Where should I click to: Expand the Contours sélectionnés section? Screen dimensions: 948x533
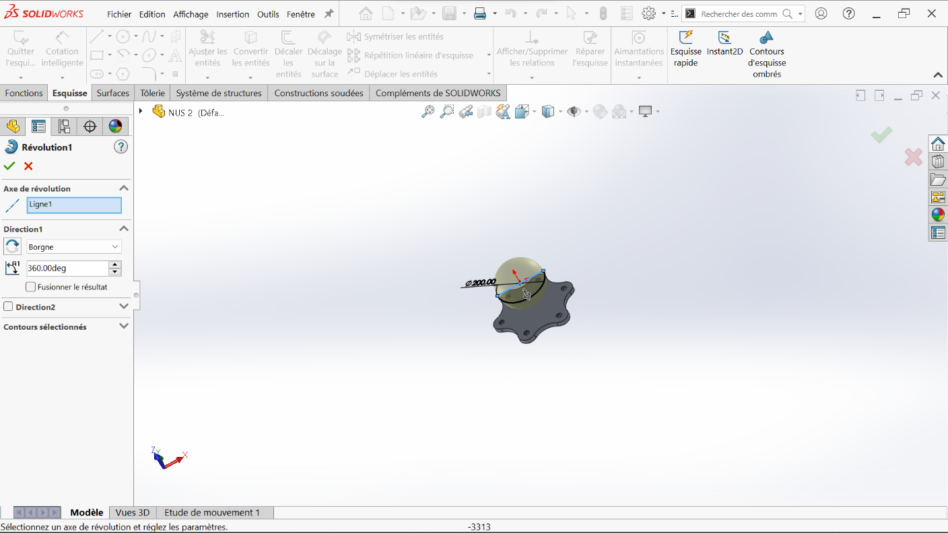click(123, 326)
